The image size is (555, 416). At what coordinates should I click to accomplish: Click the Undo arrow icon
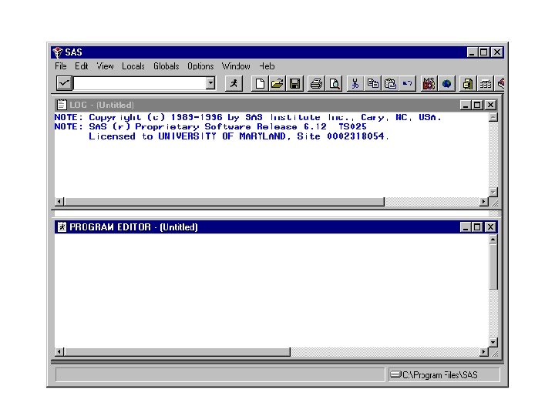tap(408, 83)
